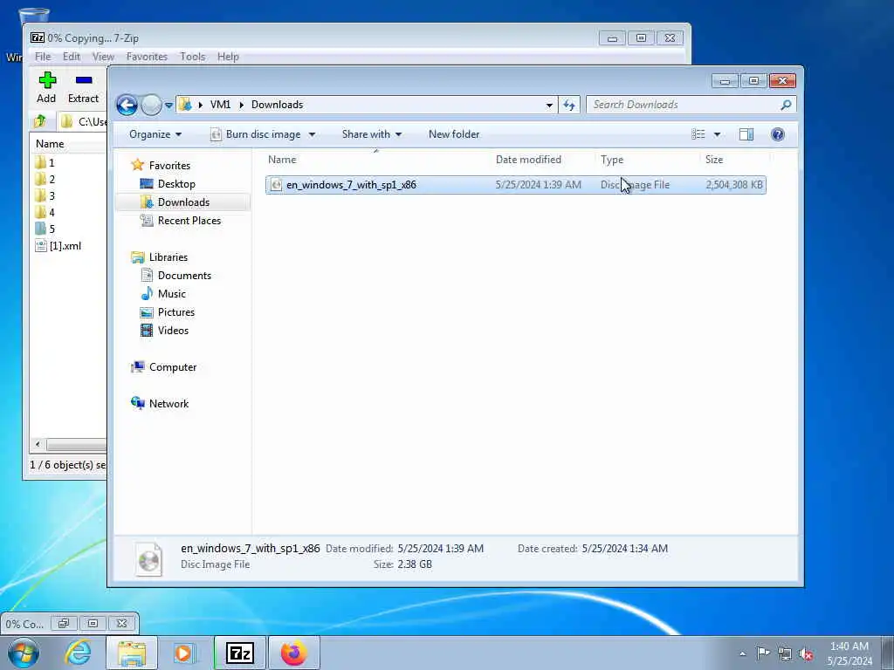Expand the address bar history dropdown
This screenshot has width=894, height=670.
(x=549, y=105)
